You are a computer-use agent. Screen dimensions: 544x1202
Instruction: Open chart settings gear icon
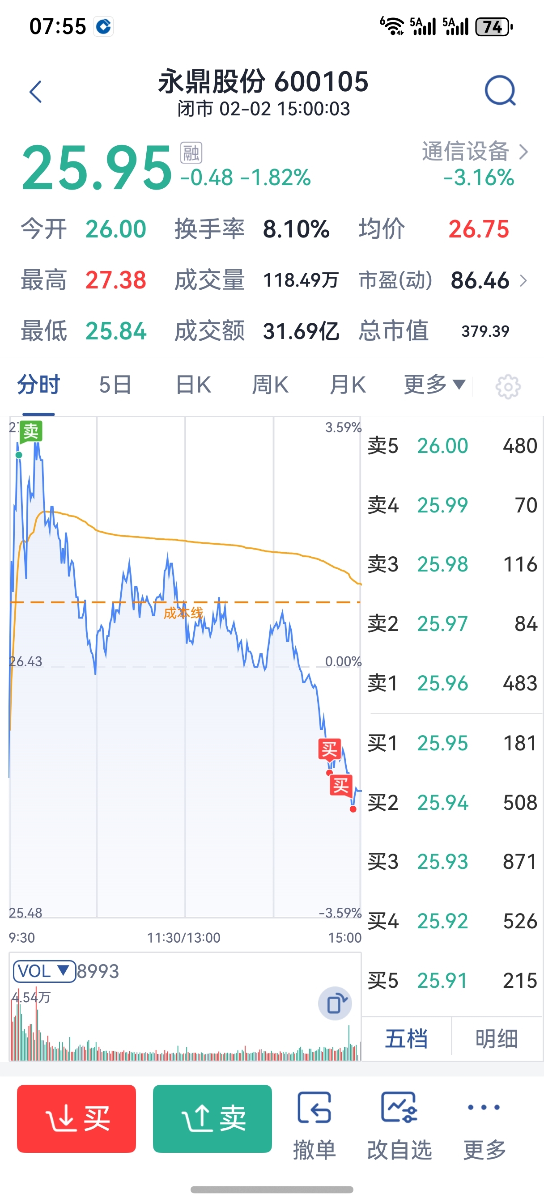[x=508, y=386]
